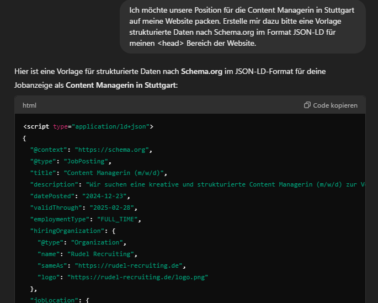Viewport: 378px width, 303px height.
Task: Click the "jobLocation" line at bottom
Action: pos(60,300)
